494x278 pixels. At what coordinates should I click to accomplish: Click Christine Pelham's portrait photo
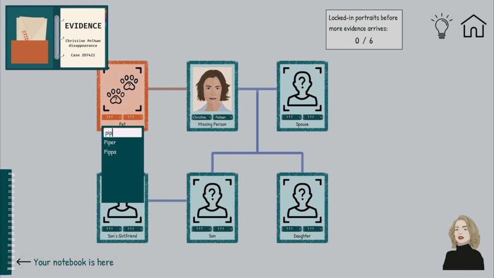pos(212,89)
